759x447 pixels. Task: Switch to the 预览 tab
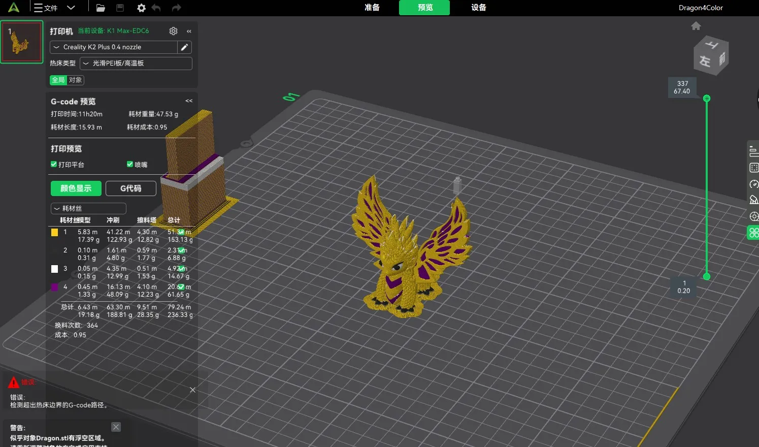tap(424, 8)
